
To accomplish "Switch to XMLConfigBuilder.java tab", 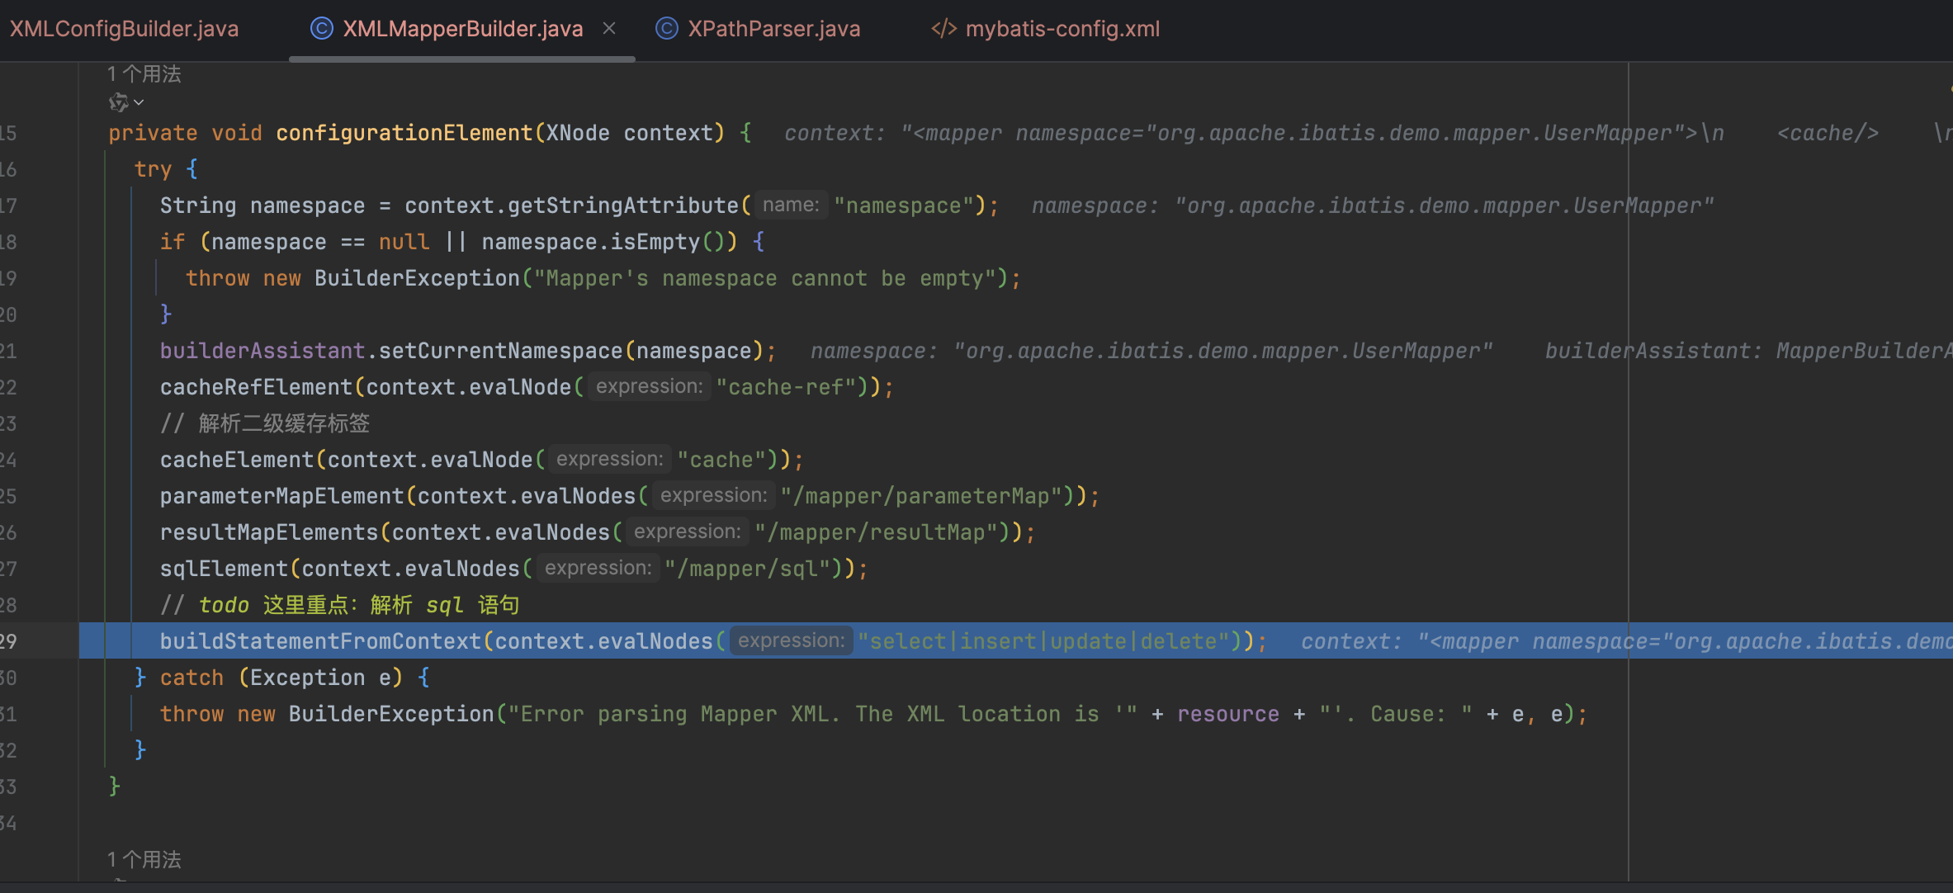I will coord(124,29).
